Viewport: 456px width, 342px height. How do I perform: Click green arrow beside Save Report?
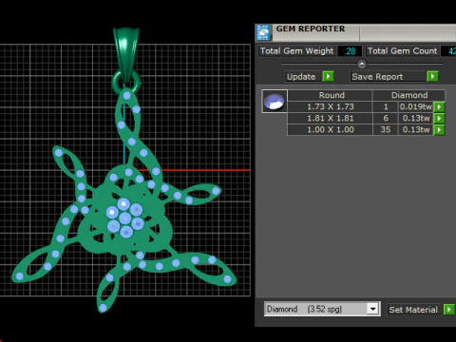[x=432, y=77]
